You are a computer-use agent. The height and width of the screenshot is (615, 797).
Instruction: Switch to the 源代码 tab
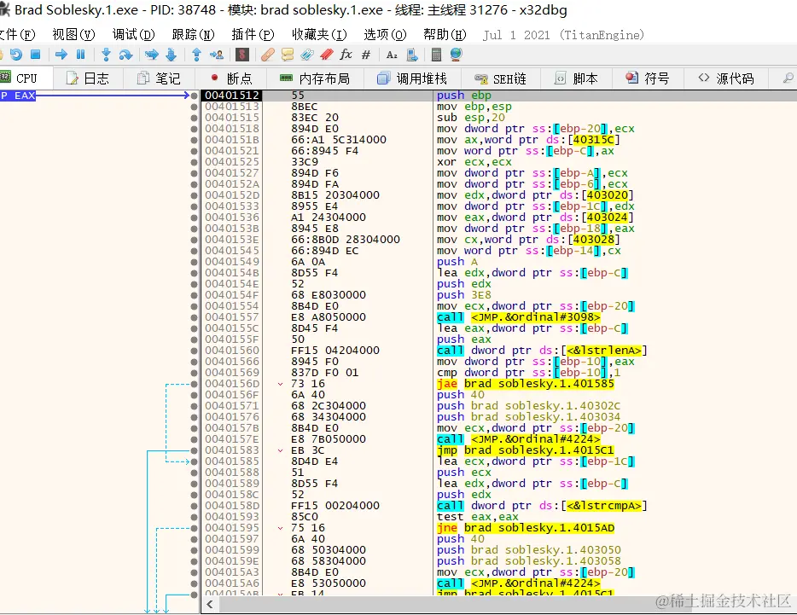point(726,78)
